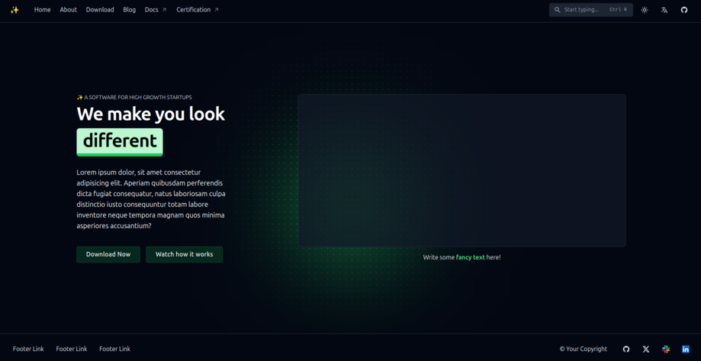Click the Download Now button

click(x=108, y=255)
